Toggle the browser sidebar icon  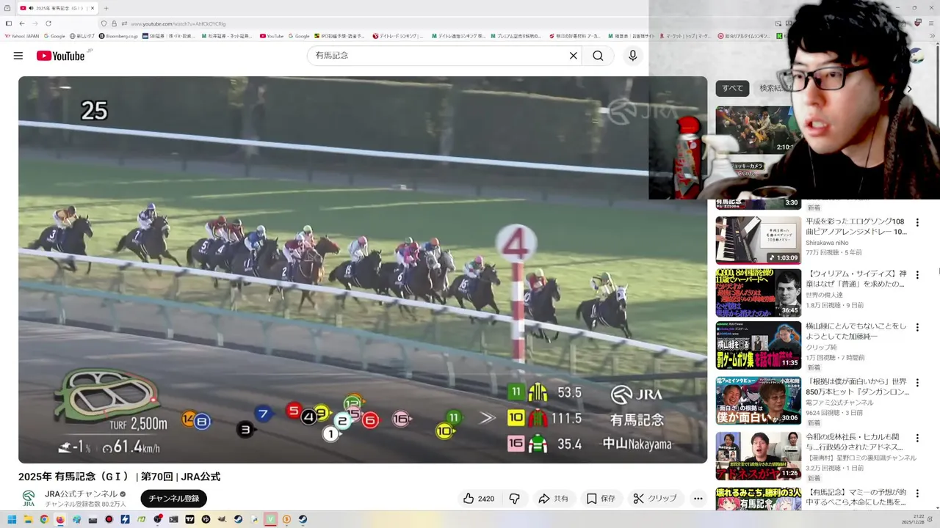pyautogui.click(x=9, y=23)
